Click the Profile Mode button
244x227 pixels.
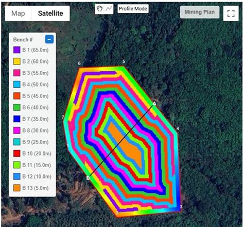click(x=133, y=9)
